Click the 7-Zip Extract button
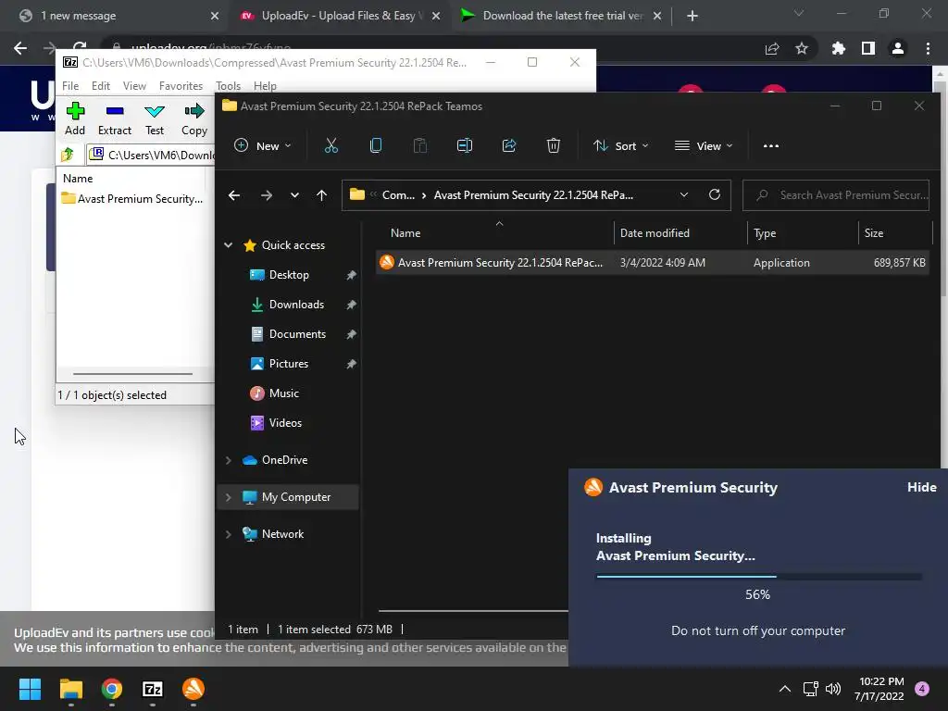The image size is (948, 711). click(x=114, y=118)
